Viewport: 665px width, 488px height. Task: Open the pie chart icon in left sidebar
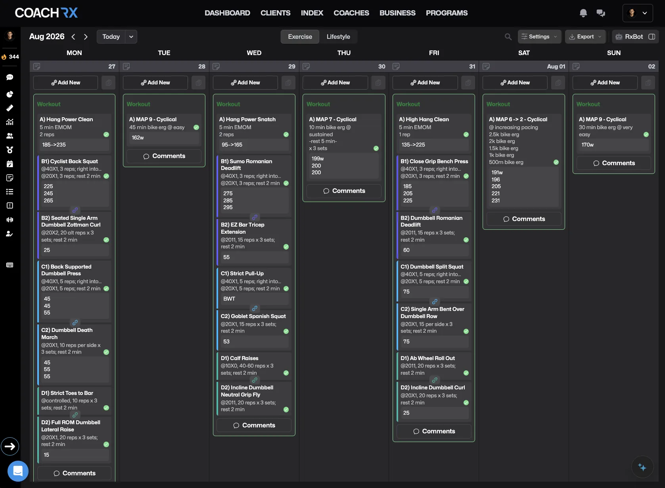point(10,94)
